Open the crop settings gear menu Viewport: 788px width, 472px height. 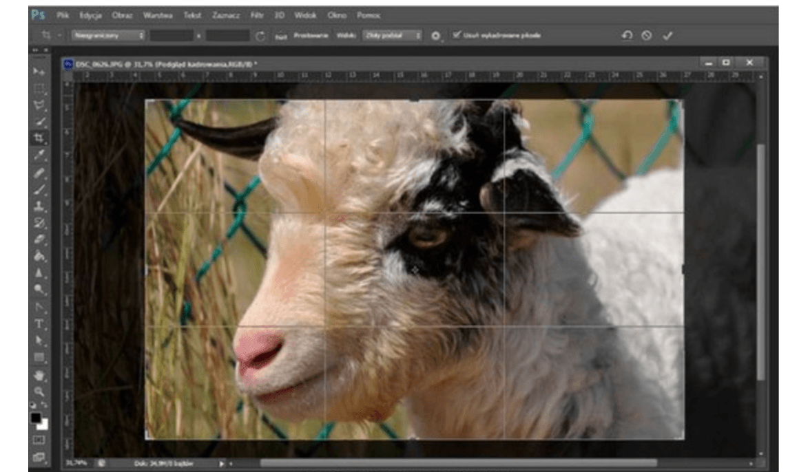436,36
